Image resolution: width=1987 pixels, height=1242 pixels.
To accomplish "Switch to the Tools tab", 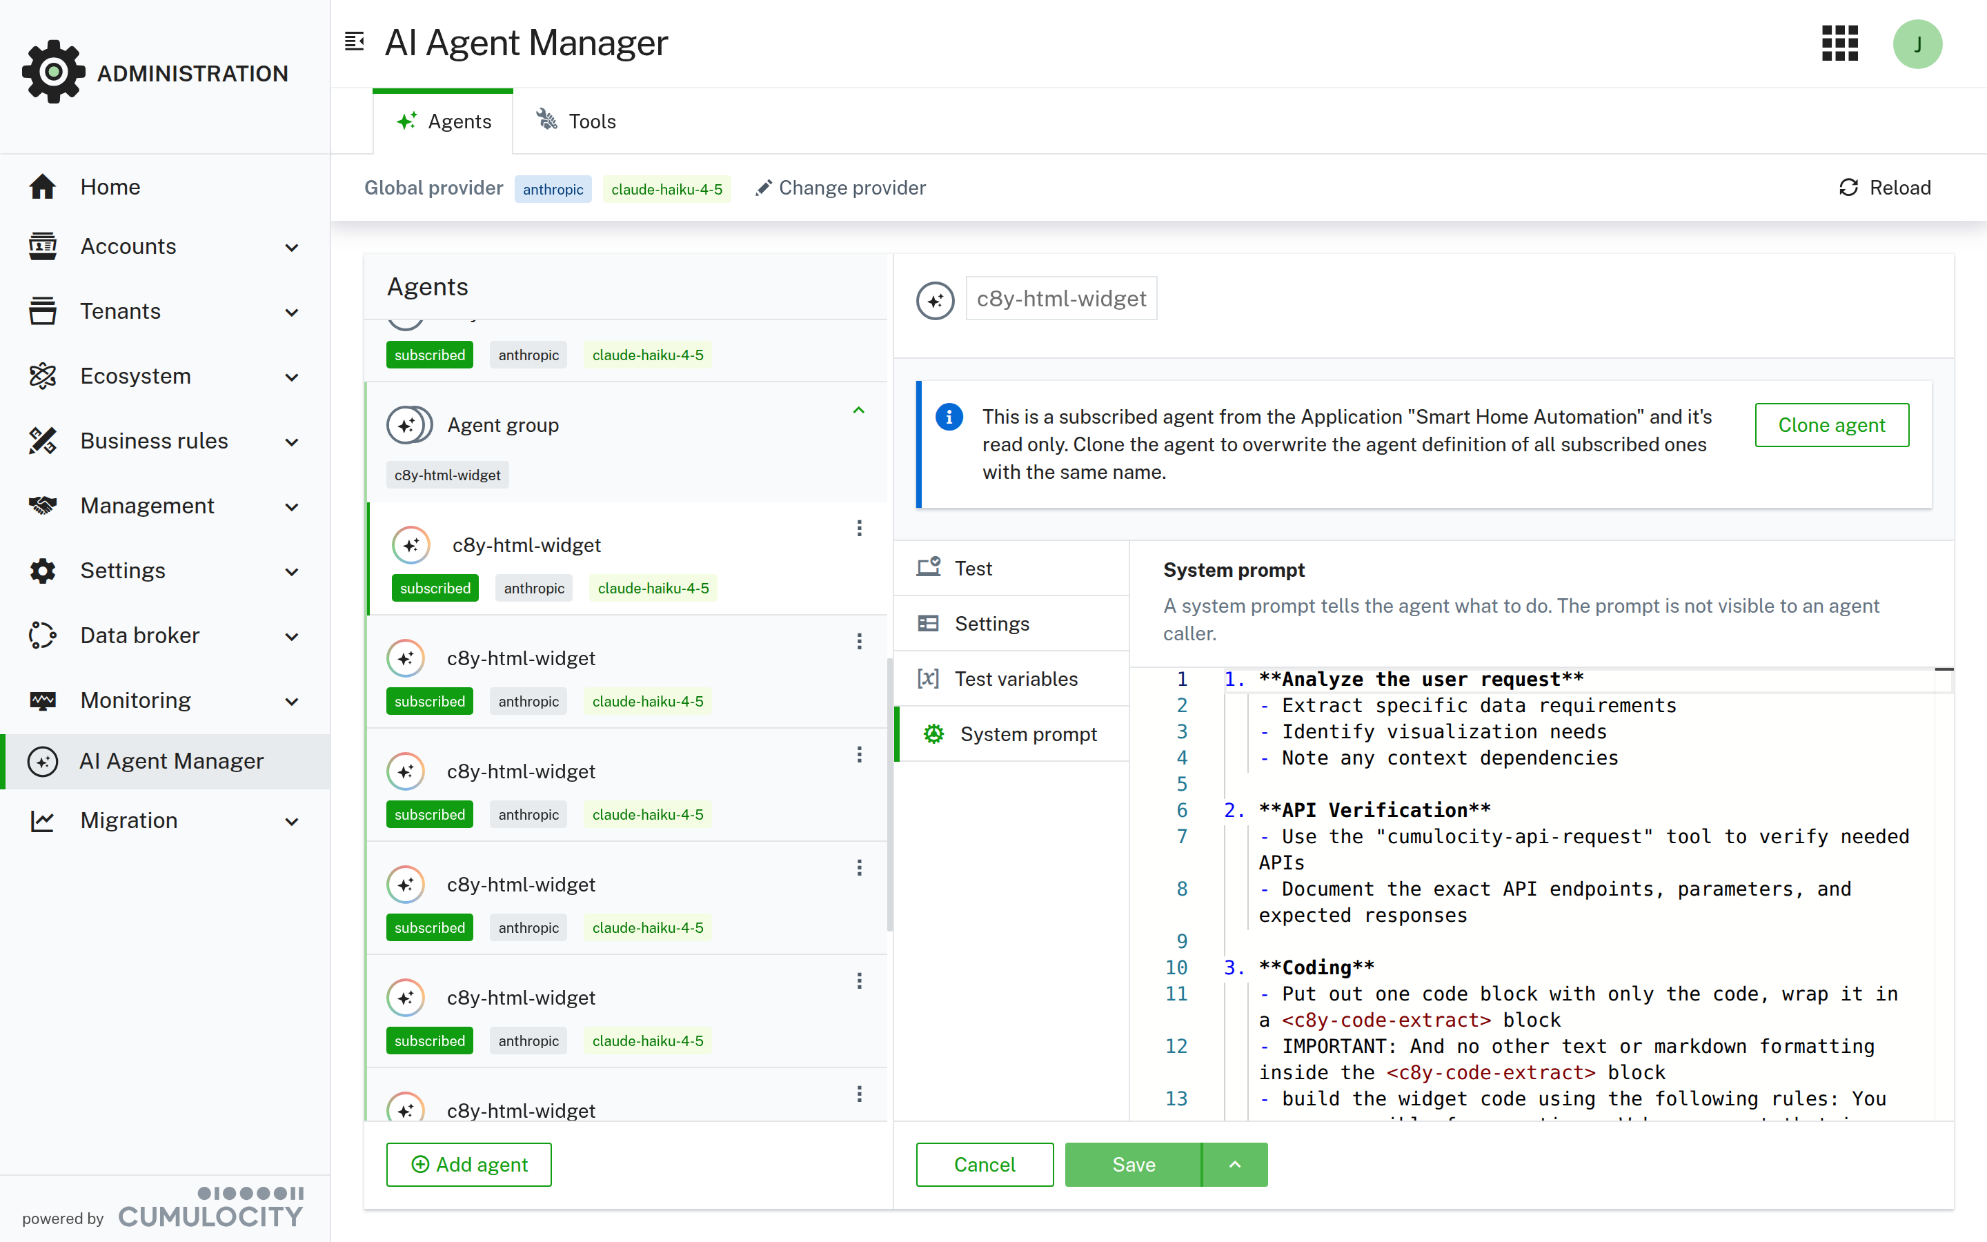I will click(575, 121).
